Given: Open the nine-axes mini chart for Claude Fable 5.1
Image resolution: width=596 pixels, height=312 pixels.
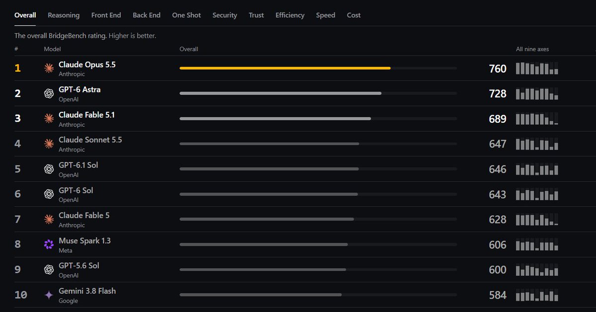Looking at the screenshot, I should pos(537,119).
